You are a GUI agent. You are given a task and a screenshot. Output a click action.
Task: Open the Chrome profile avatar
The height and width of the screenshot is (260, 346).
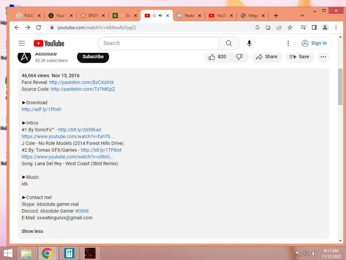(x=325, y=27)
